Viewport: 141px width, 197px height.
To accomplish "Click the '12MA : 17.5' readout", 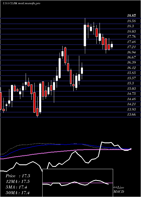I will [18, 182].
